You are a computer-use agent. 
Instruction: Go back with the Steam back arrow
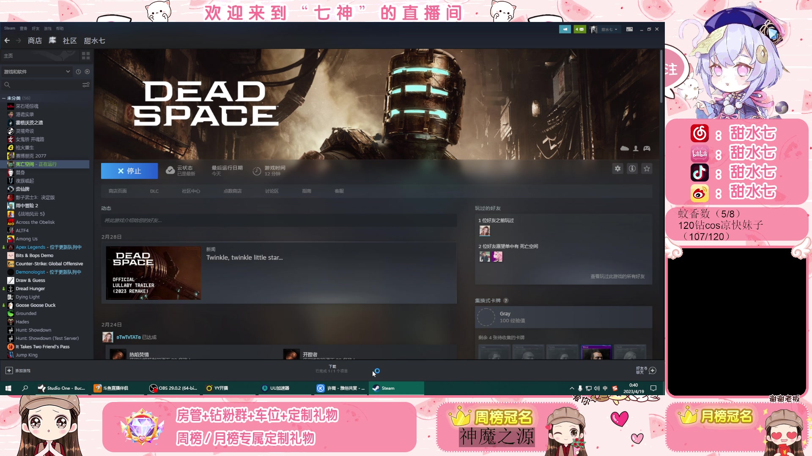[x=7, y=41]
